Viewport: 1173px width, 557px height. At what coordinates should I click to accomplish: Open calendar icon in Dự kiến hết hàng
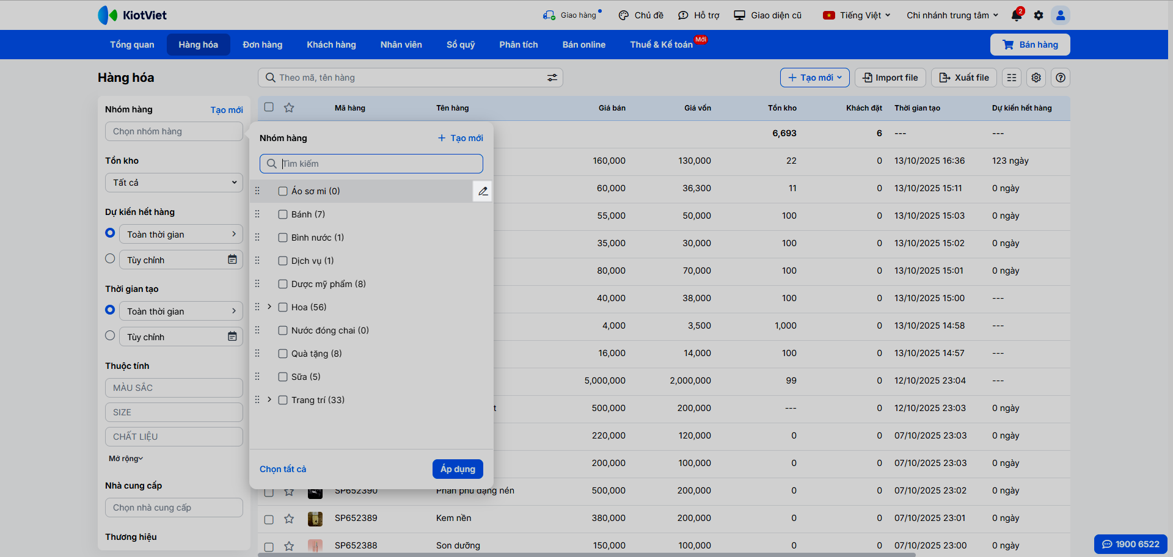click(232, 260)
